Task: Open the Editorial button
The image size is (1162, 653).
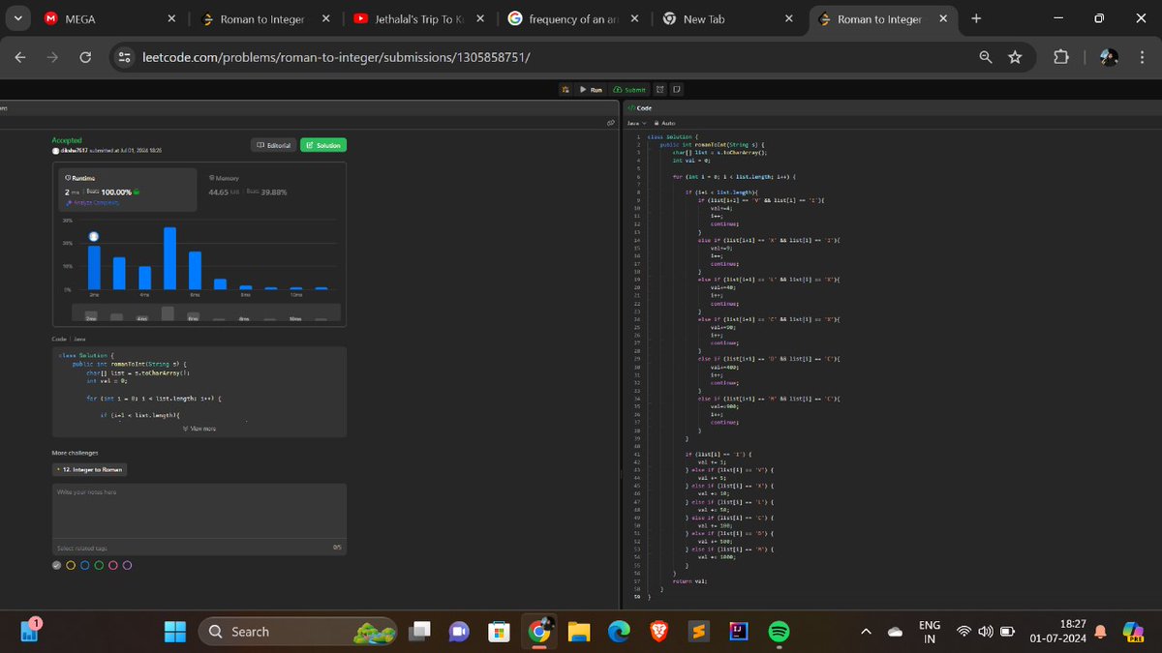Action: point(273,145)
